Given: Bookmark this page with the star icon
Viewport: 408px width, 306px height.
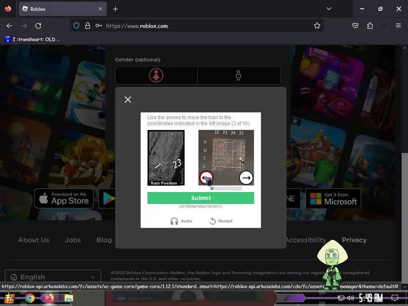Looking at the screenshot, I should tap(317, 25).
